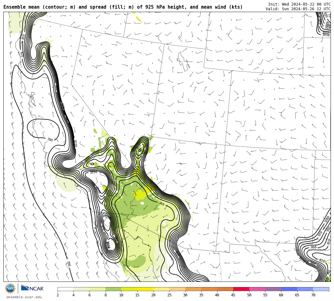Click the light orange 25-30 colorbar swatch

[177, 289]
